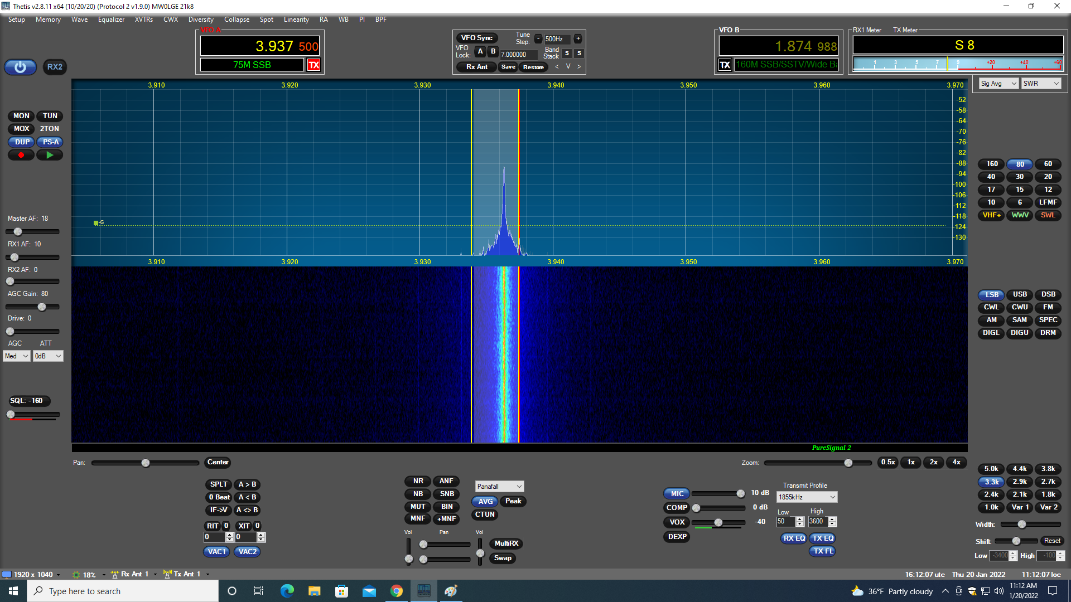
Task: Click the VFO Sync button
Action: [476, 38]
